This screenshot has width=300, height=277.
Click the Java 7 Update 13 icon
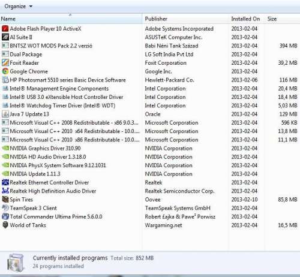click(x=5, y=114)
